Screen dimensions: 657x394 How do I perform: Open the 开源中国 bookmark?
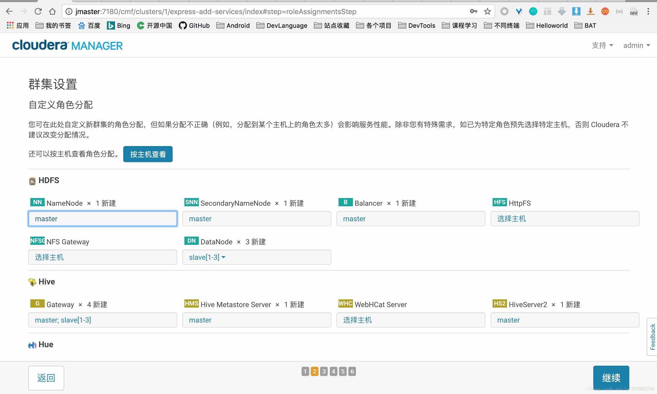tap(155, 25)
